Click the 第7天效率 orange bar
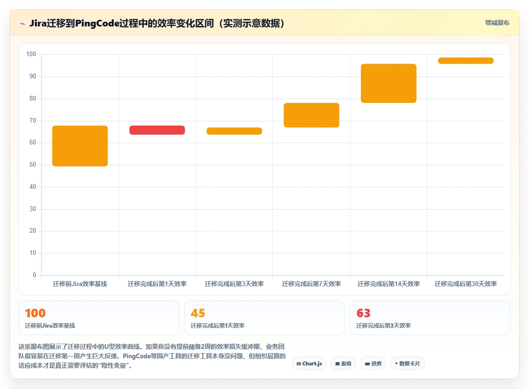This screenshot has height=389, width=529. click(x=311, y=115)
